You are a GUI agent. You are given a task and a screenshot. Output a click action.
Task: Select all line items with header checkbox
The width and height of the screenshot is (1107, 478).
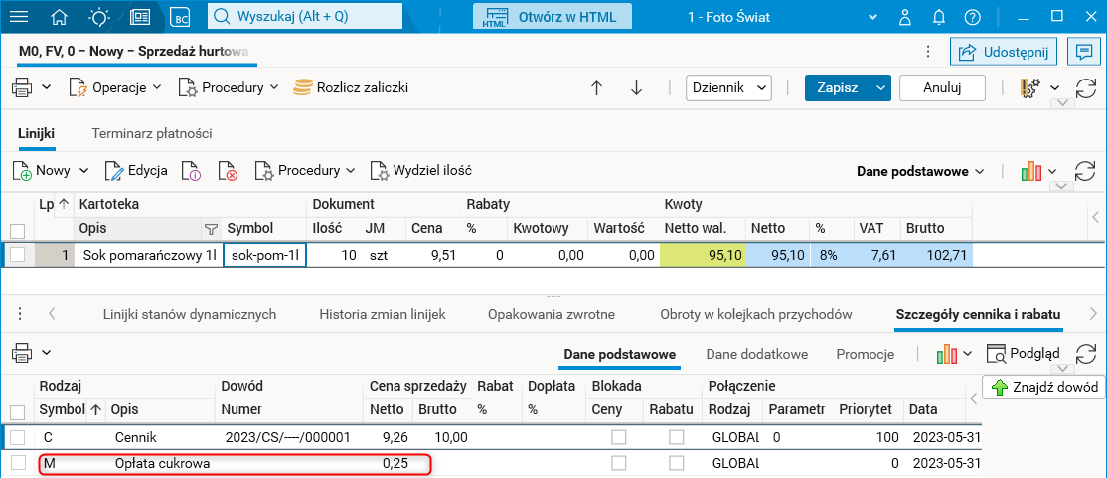pos(18,230)
